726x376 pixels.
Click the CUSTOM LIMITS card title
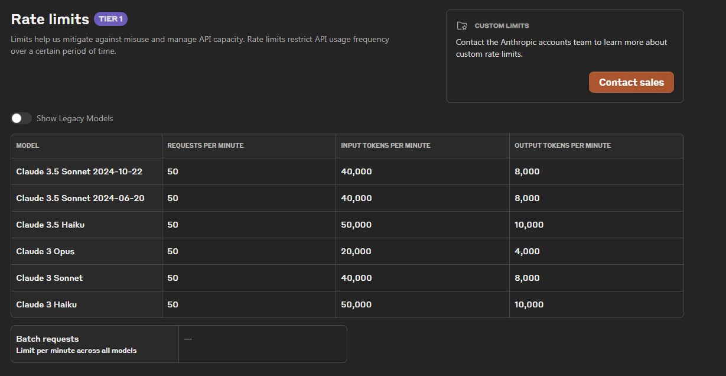coord(502,26)
